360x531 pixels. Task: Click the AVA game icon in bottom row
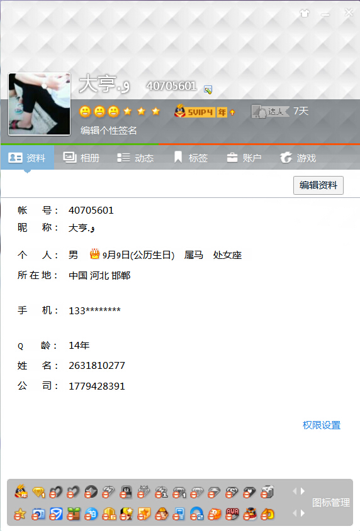point(232,514)
